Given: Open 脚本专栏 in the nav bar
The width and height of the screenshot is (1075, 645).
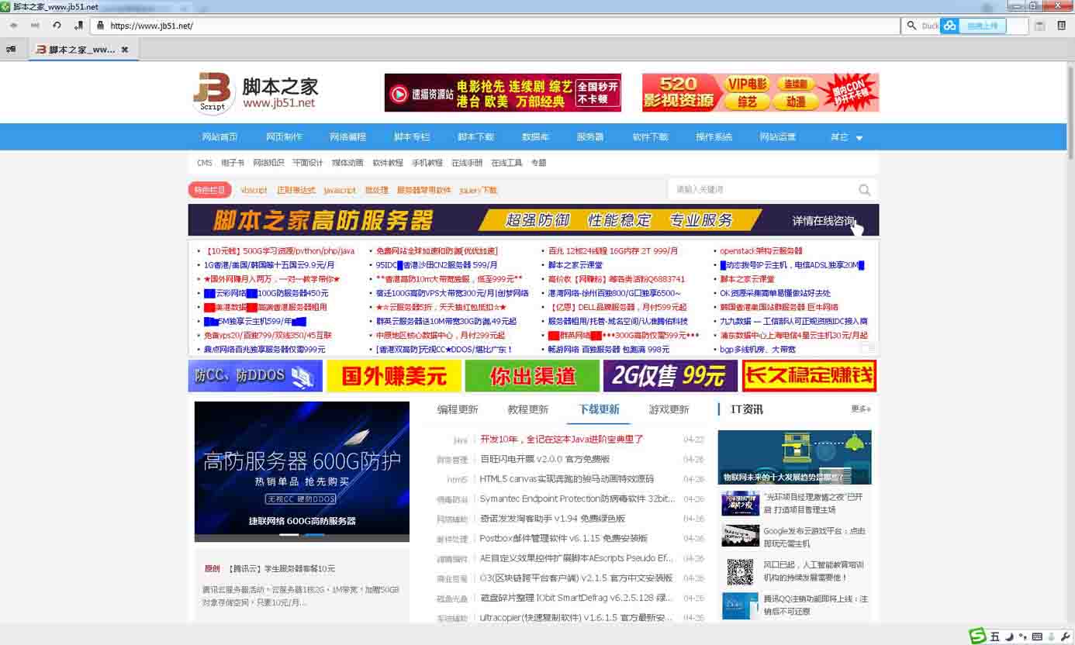Looking at the screenshot, I should click(x=412, y=137).
